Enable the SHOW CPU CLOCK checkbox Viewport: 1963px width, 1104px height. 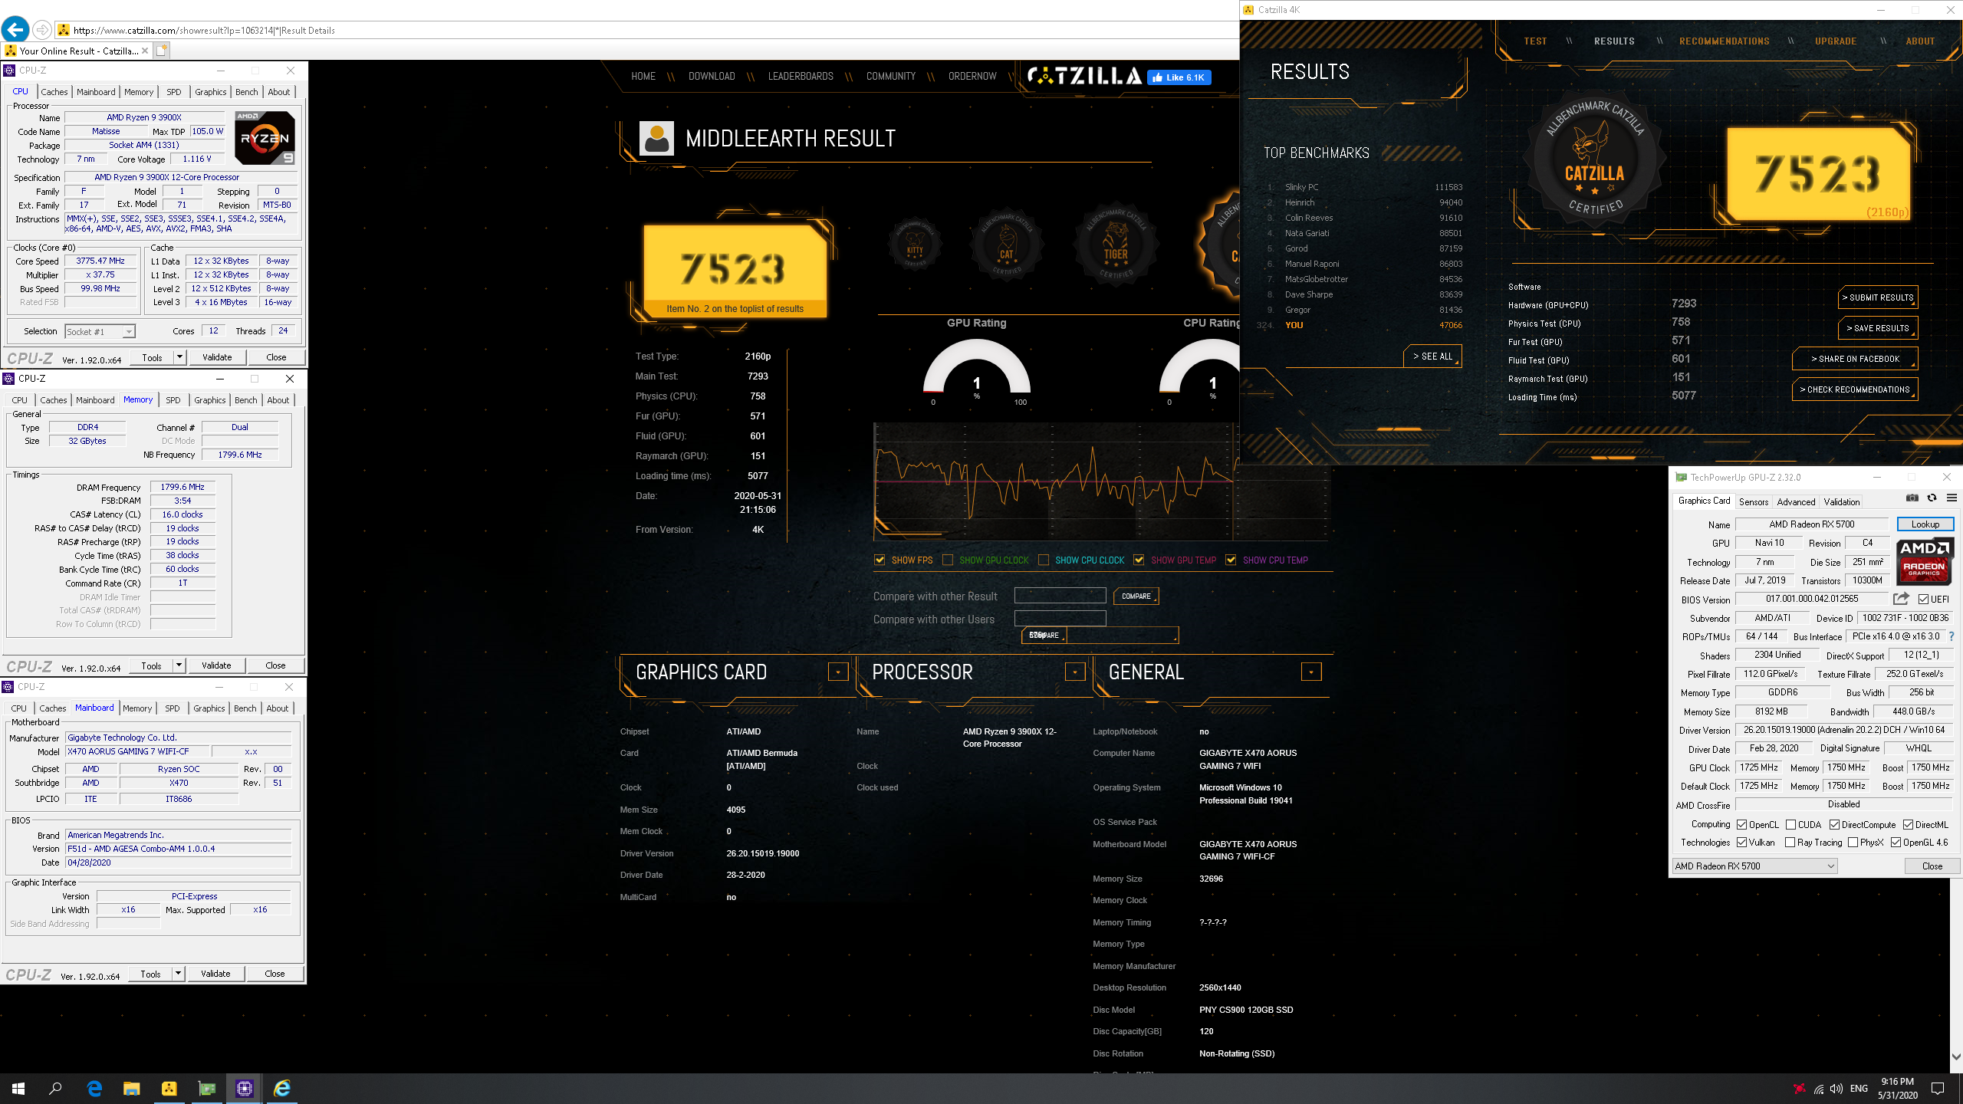point(1044,560)
